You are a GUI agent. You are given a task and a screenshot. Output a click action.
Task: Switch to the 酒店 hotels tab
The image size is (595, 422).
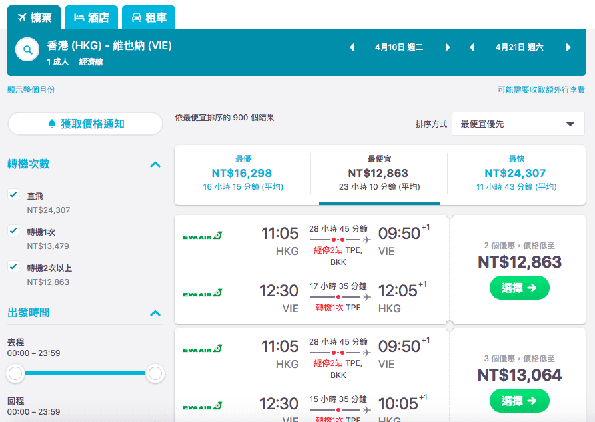[x=91, y=17]
